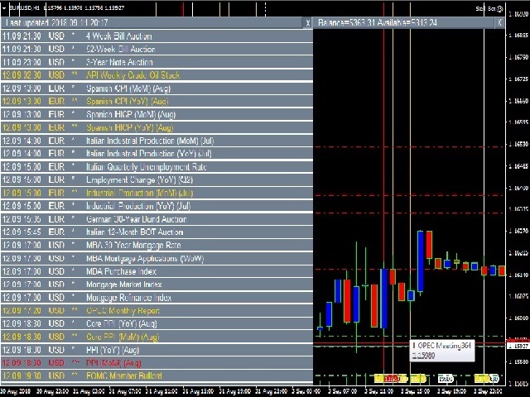Select 'PPI (YoY) (Aug)' news row
Screen dimensions: 530x397
tap(157, 350)
